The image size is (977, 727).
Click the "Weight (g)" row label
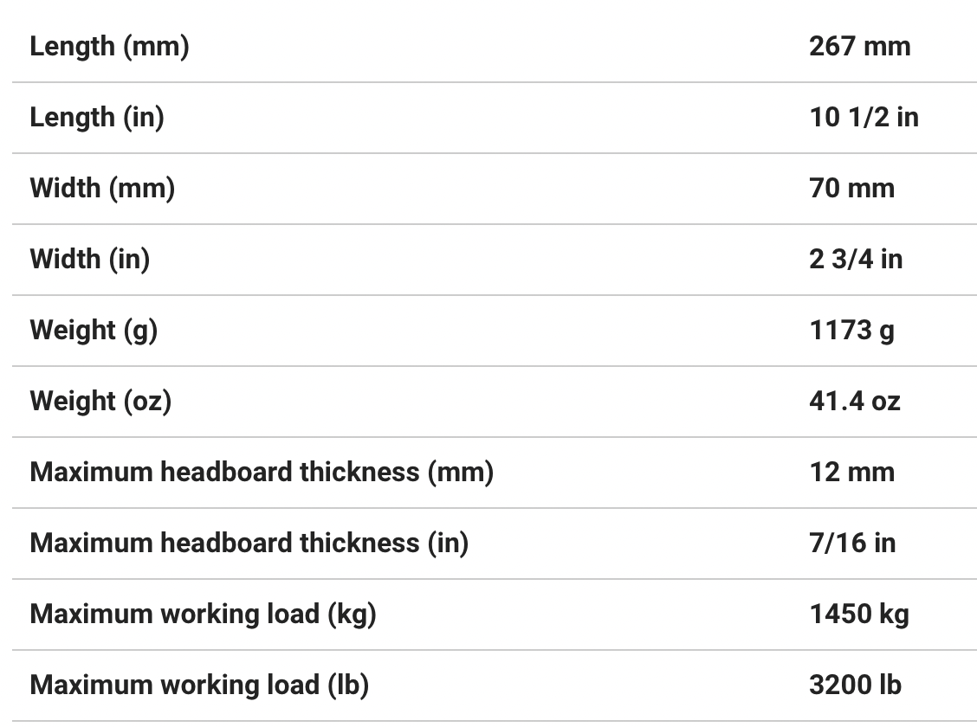[x=94, y=330]
